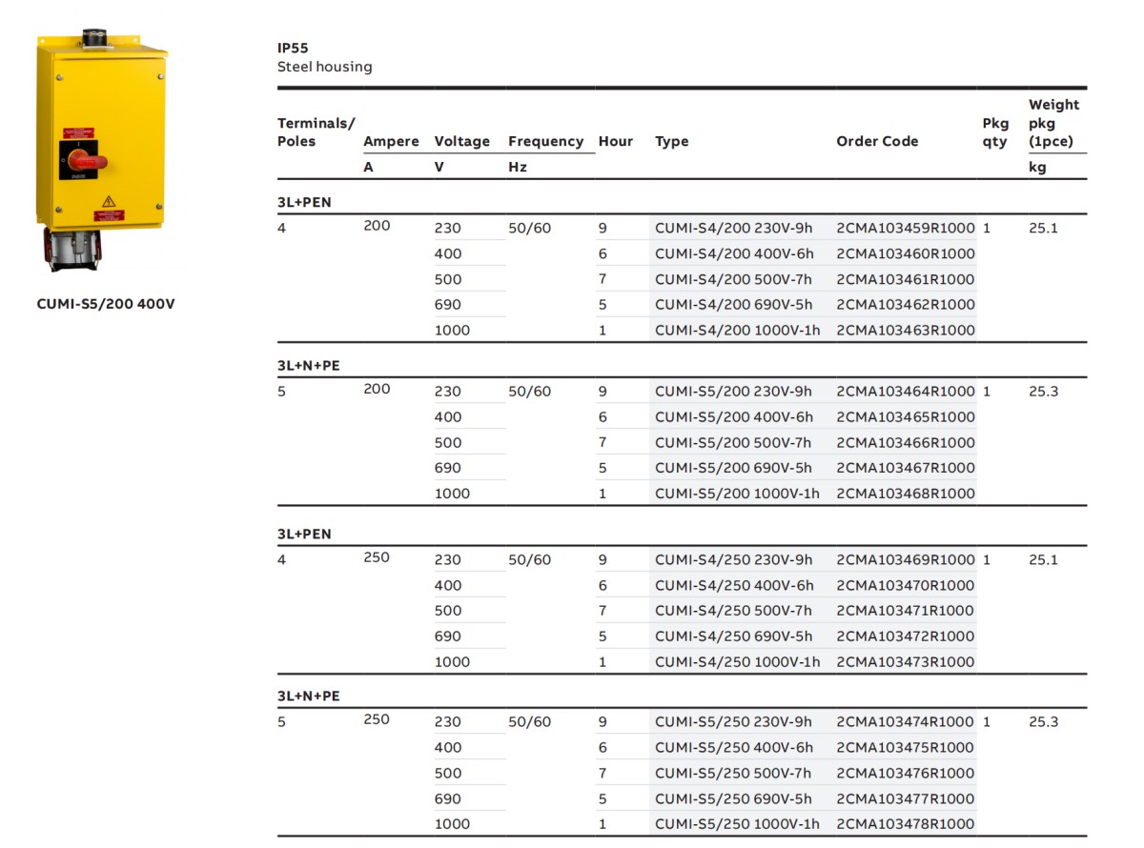The image size is (1144, 848).
Task: Click the Hour column header
Action: point(616,141)
